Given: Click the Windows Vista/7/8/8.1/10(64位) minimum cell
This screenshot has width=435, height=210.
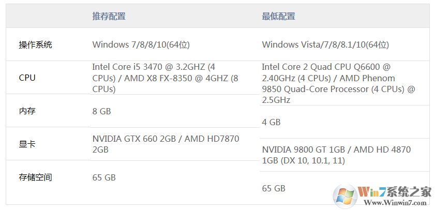Looking at the screenshot, I should 325,44.
